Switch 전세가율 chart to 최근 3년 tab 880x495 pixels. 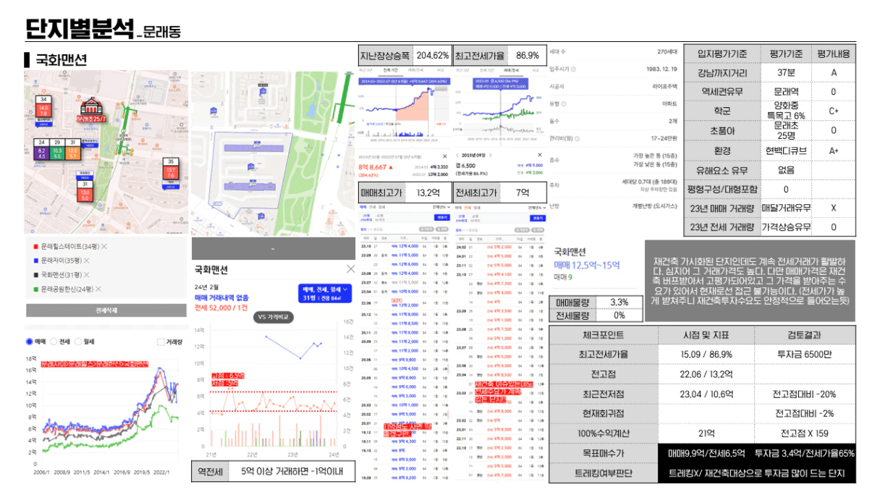click(x=463, y=69)
